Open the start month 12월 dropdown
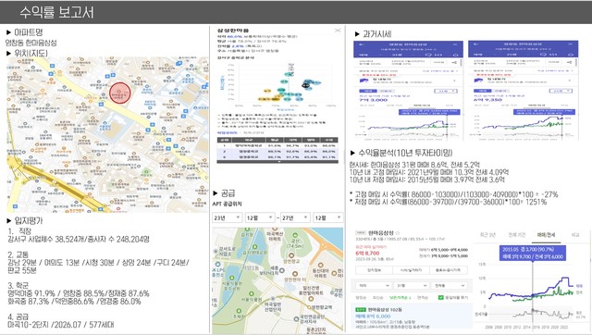This screenshot has width=592, height=335. click(259, 217)
